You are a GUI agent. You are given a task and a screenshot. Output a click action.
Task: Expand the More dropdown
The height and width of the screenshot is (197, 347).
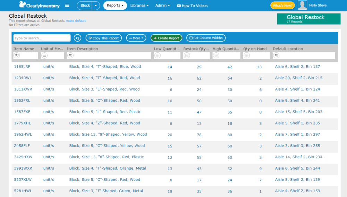136,38
